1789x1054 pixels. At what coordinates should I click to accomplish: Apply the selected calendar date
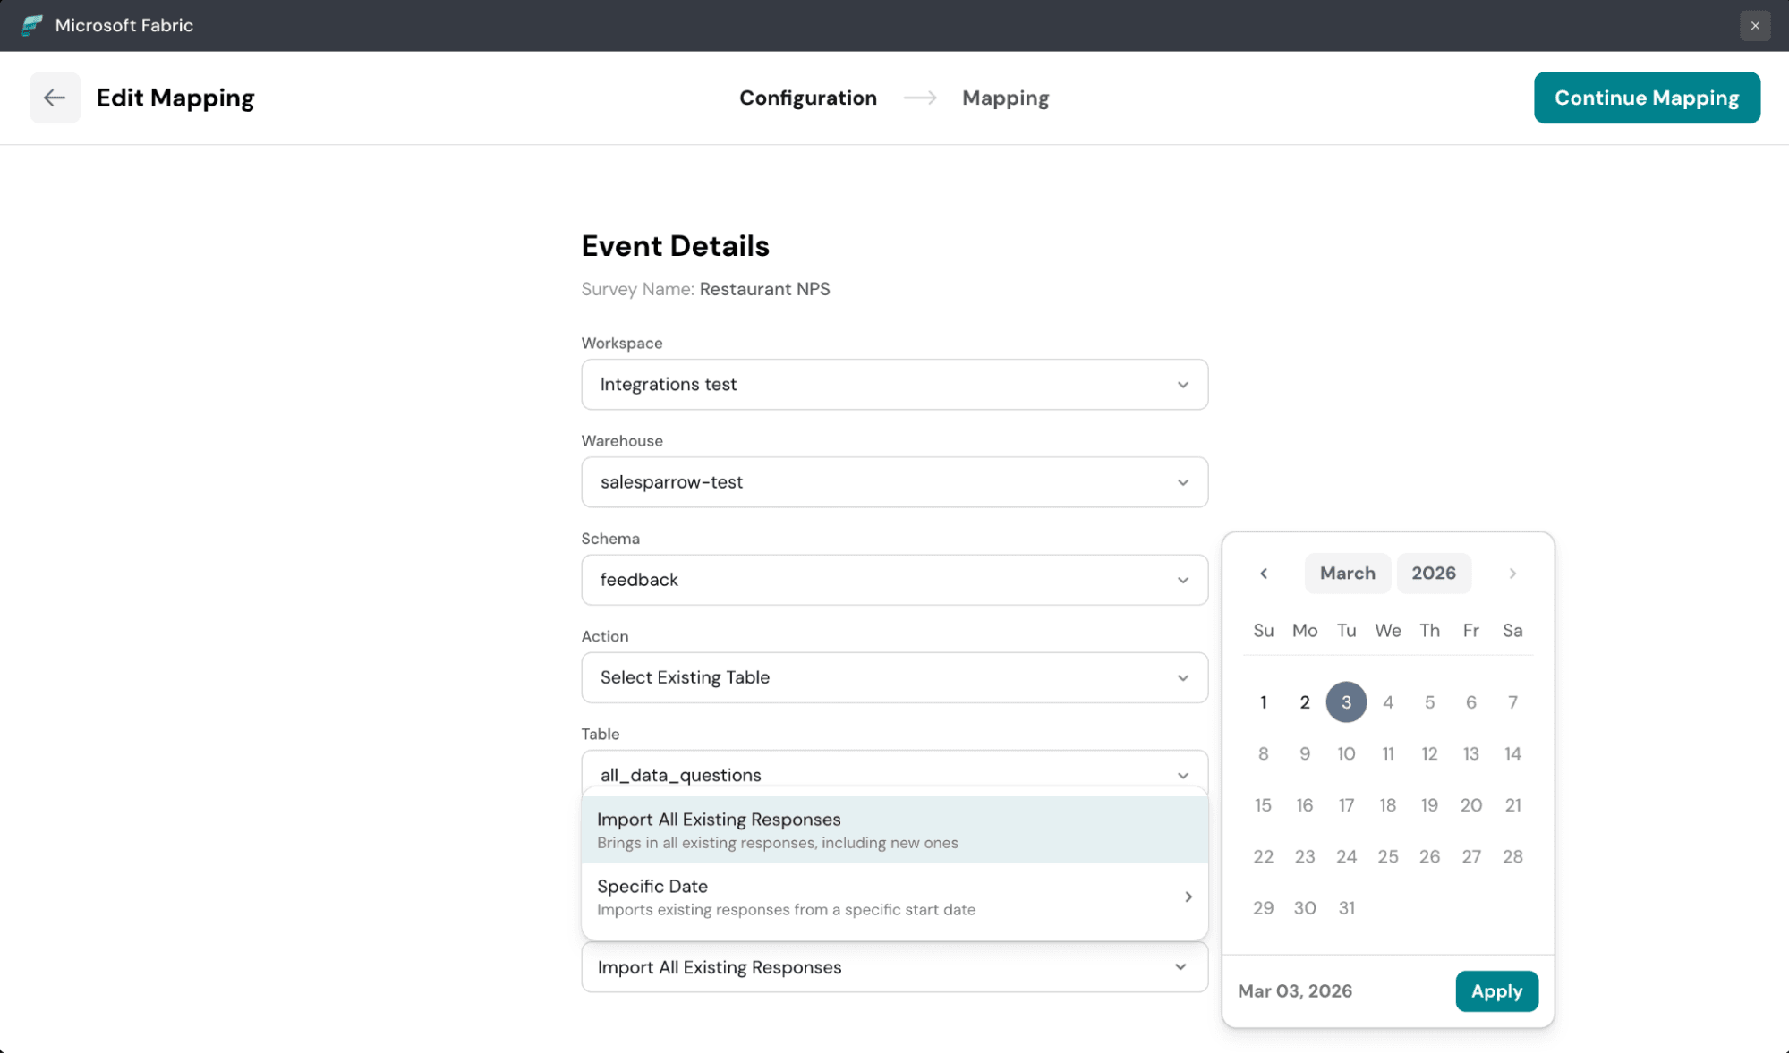tap(1495, 990)
